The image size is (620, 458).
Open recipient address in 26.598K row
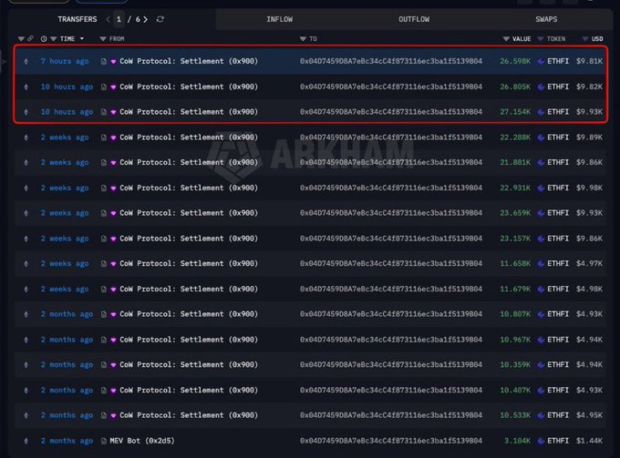tap(391, 61)
